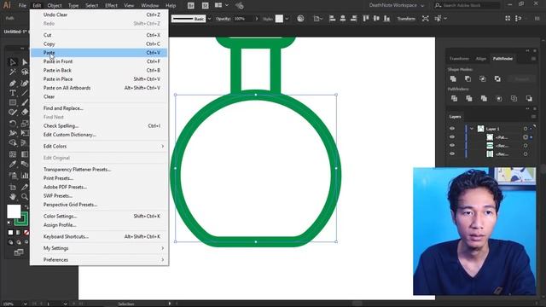Toggle eye icon of the bottom Rectangle sublayer
Viewport: 546px width, 307px height.
point(452,153)
